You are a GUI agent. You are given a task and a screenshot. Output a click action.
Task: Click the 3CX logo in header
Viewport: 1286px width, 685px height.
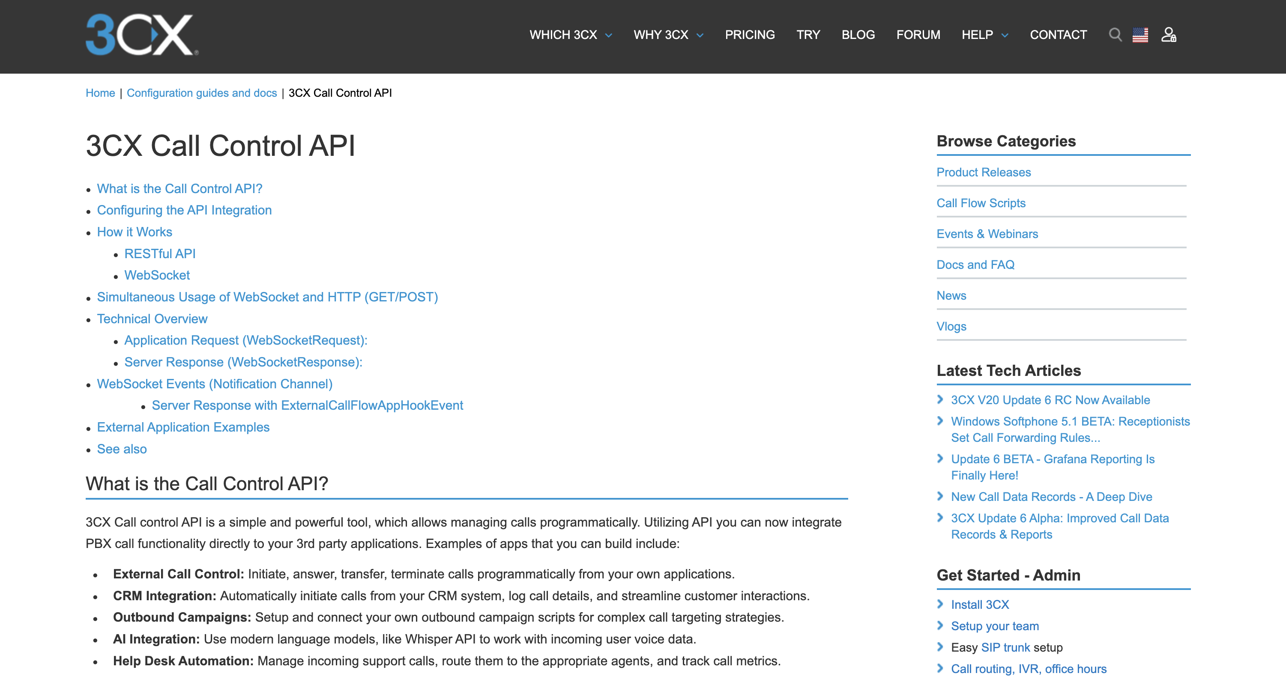[x=142, y=34]
